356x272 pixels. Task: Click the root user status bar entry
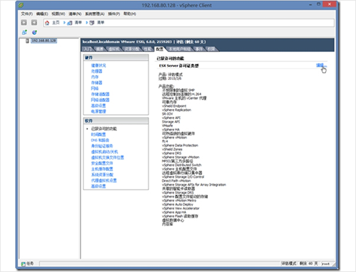(x=326, y=264)
